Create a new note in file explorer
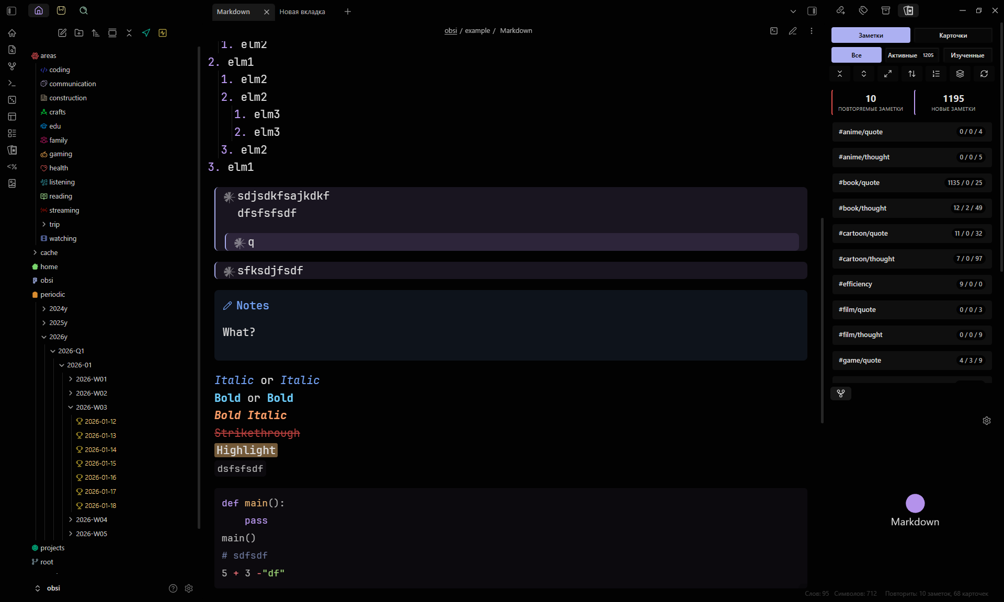Screen dimensions: 1004x602 62,33
